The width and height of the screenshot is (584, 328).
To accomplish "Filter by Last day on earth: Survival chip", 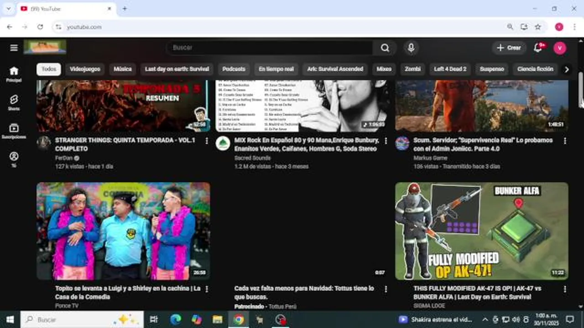I will click(x=177, y=69).
